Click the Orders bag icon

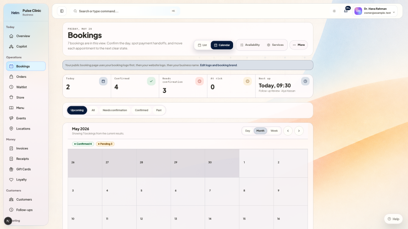11,76
